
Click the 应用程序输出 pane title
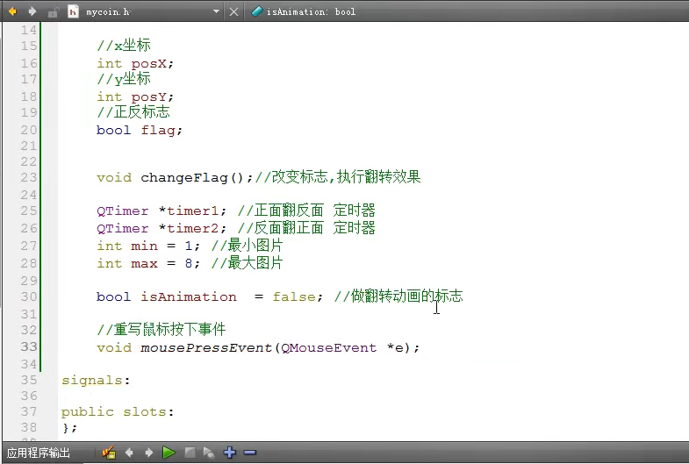(39, 453)
